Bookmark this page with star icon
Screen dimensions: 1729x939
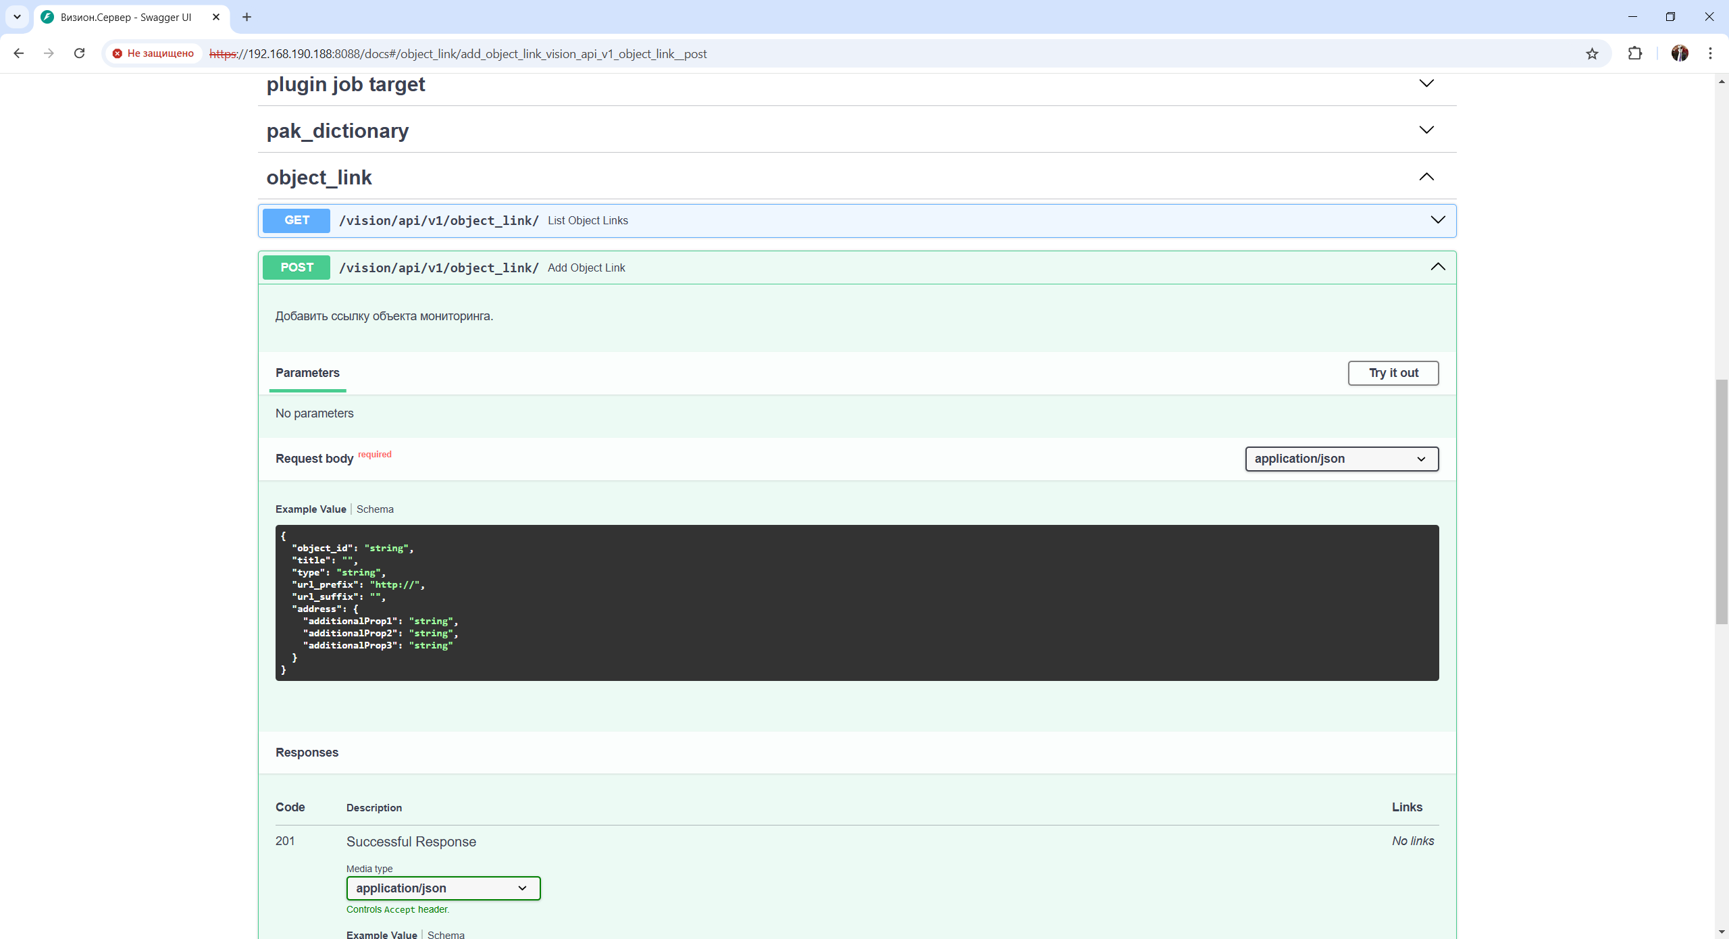[x=1592, y=53]
